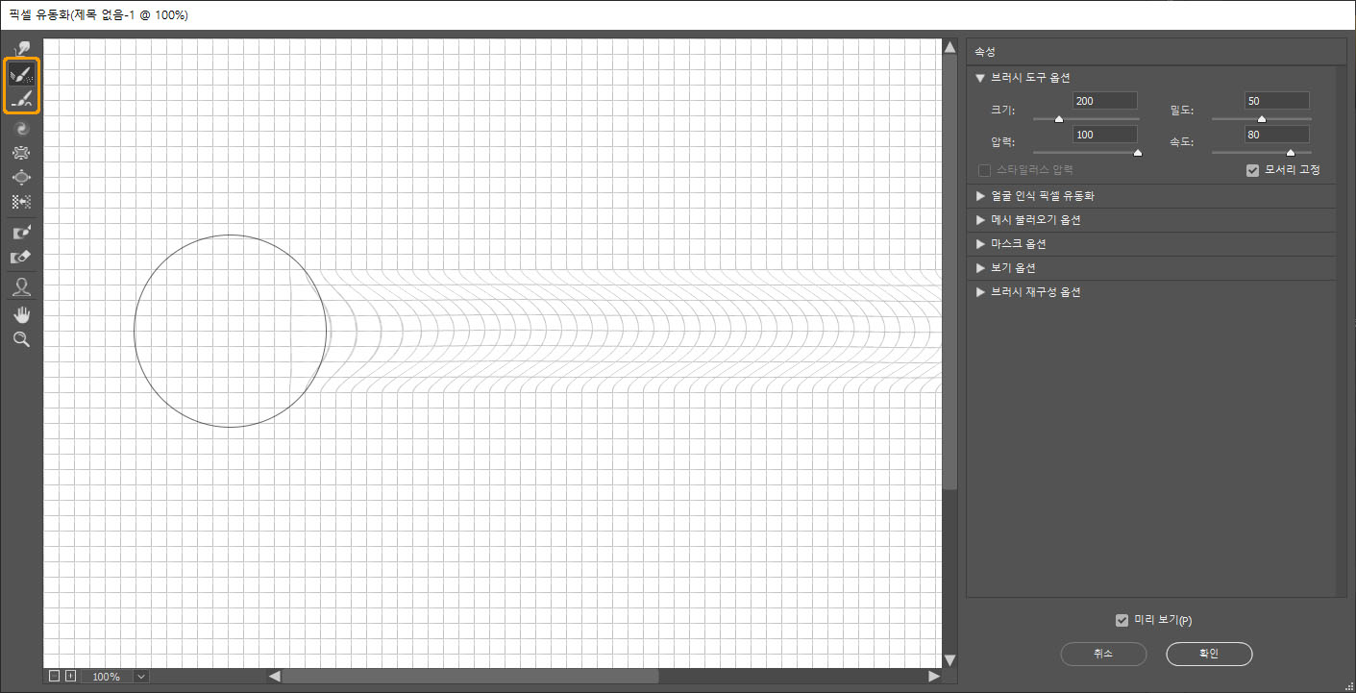The height and width of the screenshot is (693, 1356).
Task: Open the 100% zoom level dropdown
Action: [141, 677]
